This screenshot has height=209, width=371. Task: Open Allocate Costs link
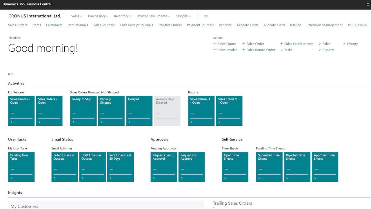[248, 25]
